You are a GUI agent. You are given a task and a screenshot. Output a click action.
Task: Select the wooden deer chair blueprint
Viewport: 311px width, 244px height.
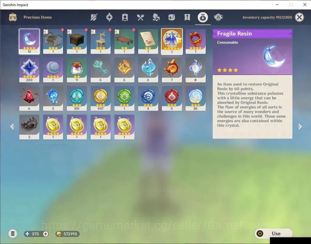point(100,41)
